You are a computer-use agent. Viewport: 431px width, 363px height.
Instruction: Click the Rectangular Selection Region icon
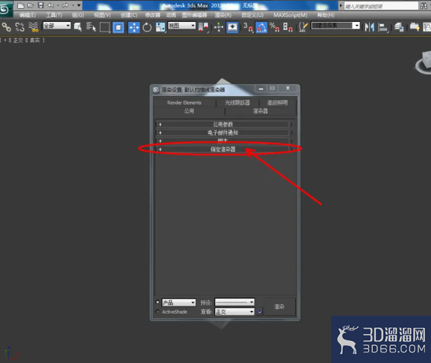pyautogui.click(x=105, y=27)
